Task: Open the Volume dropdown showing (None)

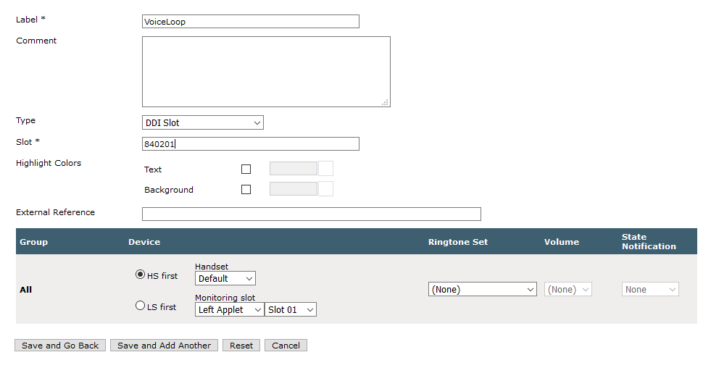Action: [x=568, y=289]
